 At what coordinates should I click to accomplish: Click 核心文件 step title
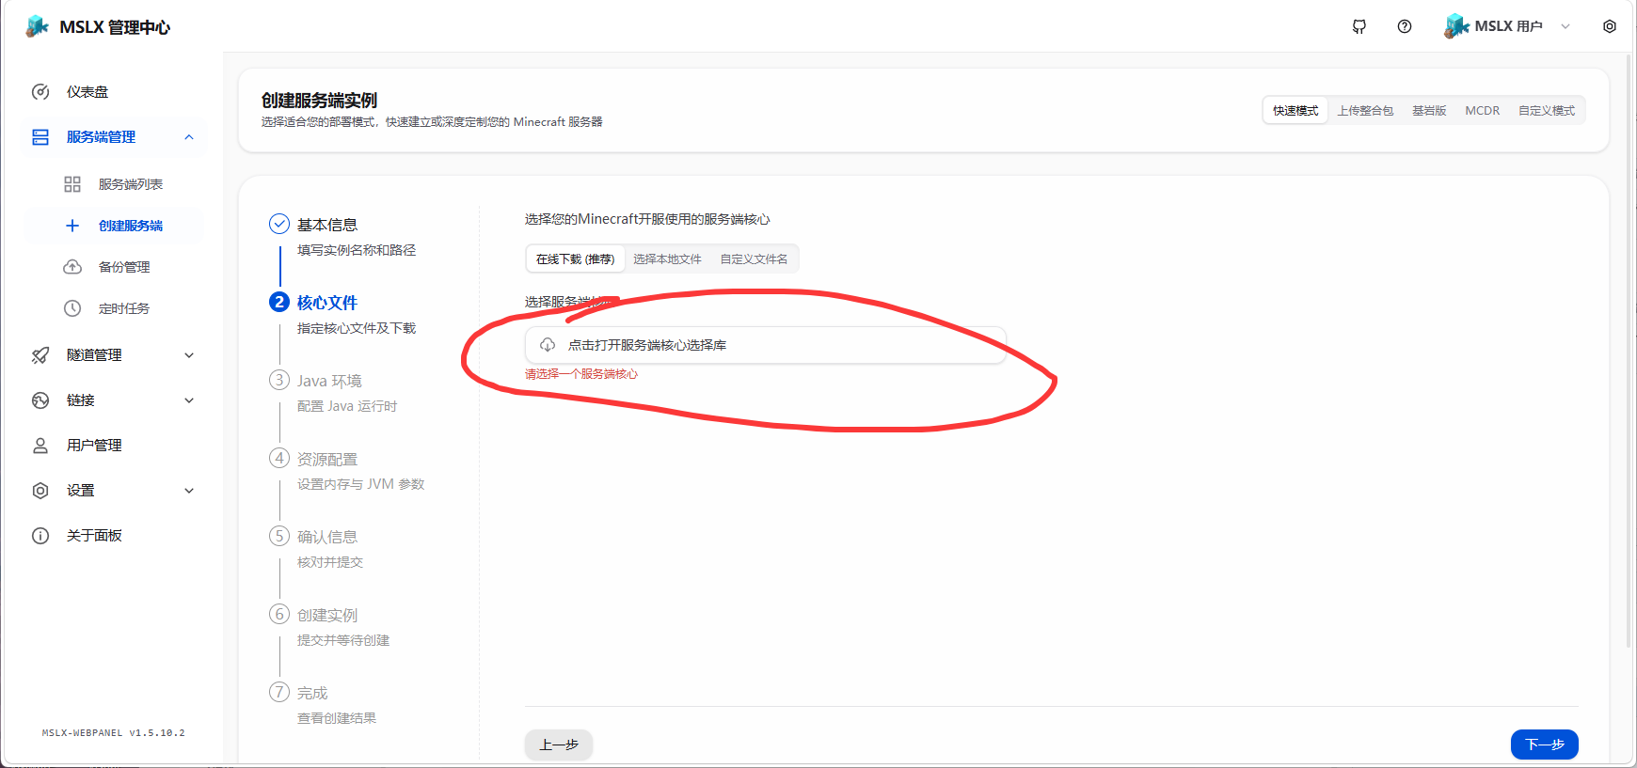click(x=327, y=303)
